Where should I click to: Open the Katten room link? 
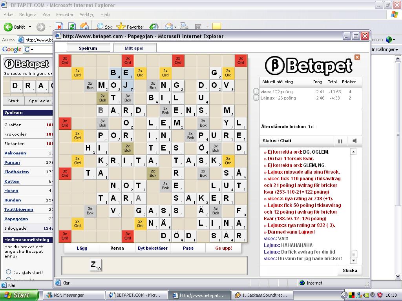12,181
